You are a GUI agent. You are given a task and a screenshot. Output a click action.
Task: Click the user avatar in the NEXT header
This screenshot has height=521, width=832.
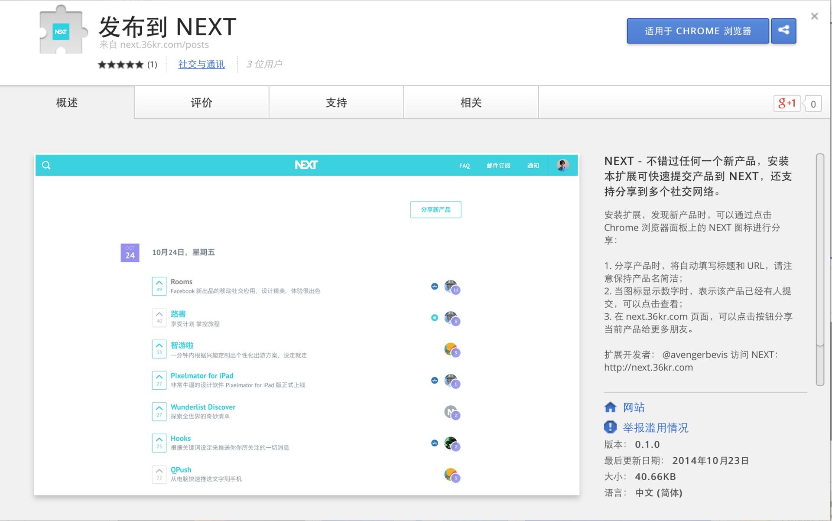coord(563,165)
